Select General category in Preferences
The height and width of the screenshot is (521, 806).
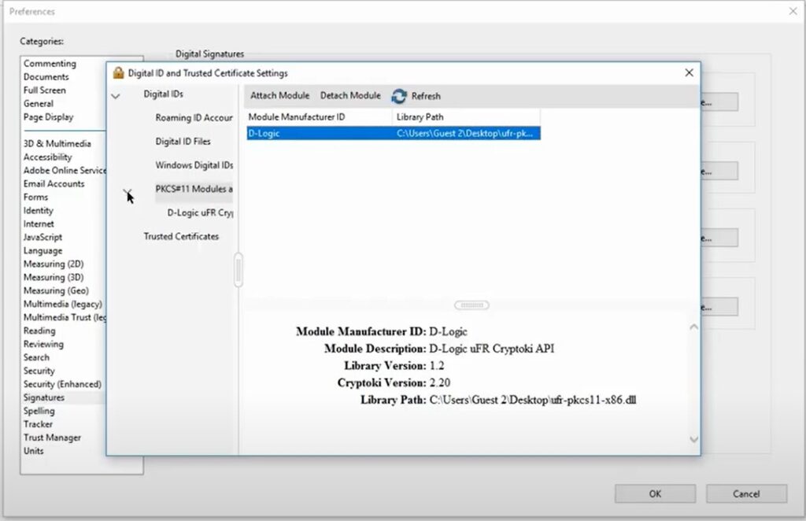39,104
